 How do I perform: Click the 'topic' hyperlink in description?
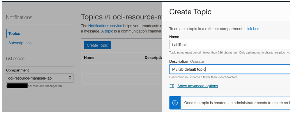pos(109,31)
